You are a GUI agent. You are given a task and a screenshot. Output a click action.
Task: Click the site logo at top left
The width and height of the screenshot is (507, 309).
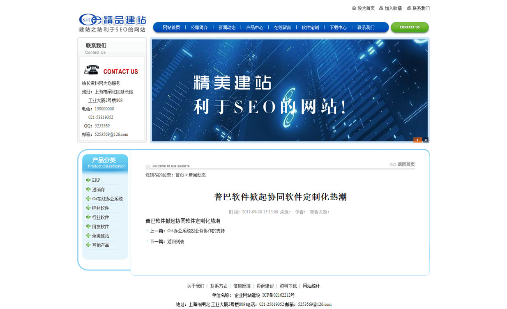coord(112,23)
